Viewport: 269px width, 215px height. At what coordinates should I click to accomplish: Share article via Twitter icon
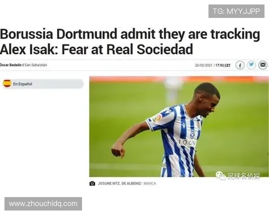pos(251,65)
